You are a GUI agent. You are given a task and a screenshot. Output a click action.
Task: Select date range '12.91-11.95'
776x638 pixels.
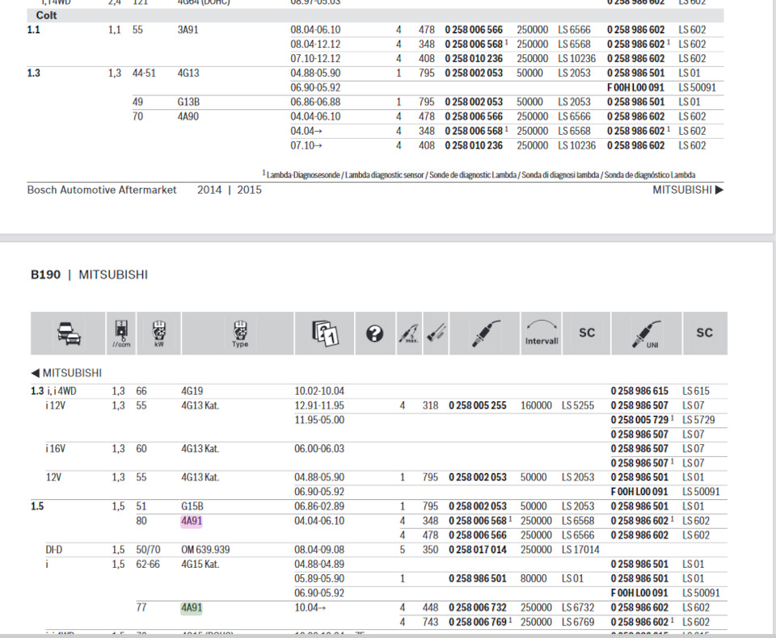pyautogui.click(x=319, y=405)
